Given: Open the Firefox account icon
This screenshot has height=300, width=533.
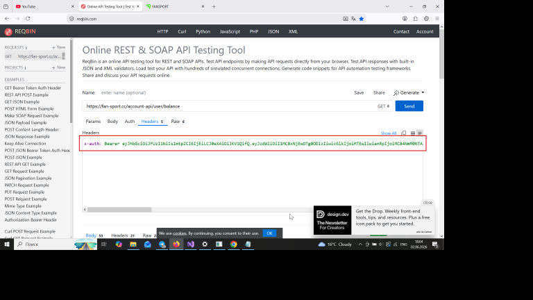Looking at the screenshot, I should coord(405,19).
